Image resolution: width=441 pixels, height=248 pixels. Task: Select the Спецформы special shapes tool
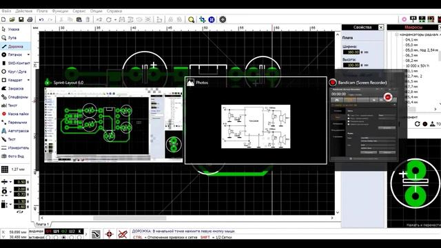(x=14, y=97)
